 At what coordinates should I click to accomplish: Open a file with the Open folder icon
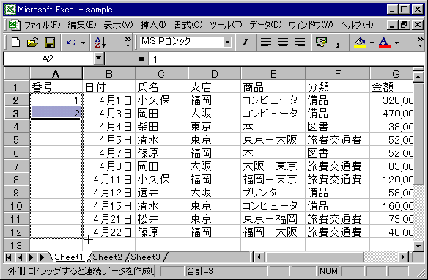pos(33,43)
